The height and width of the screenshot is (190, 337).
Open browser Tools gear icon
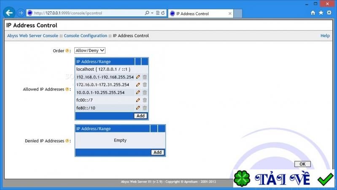click(329, 13)
